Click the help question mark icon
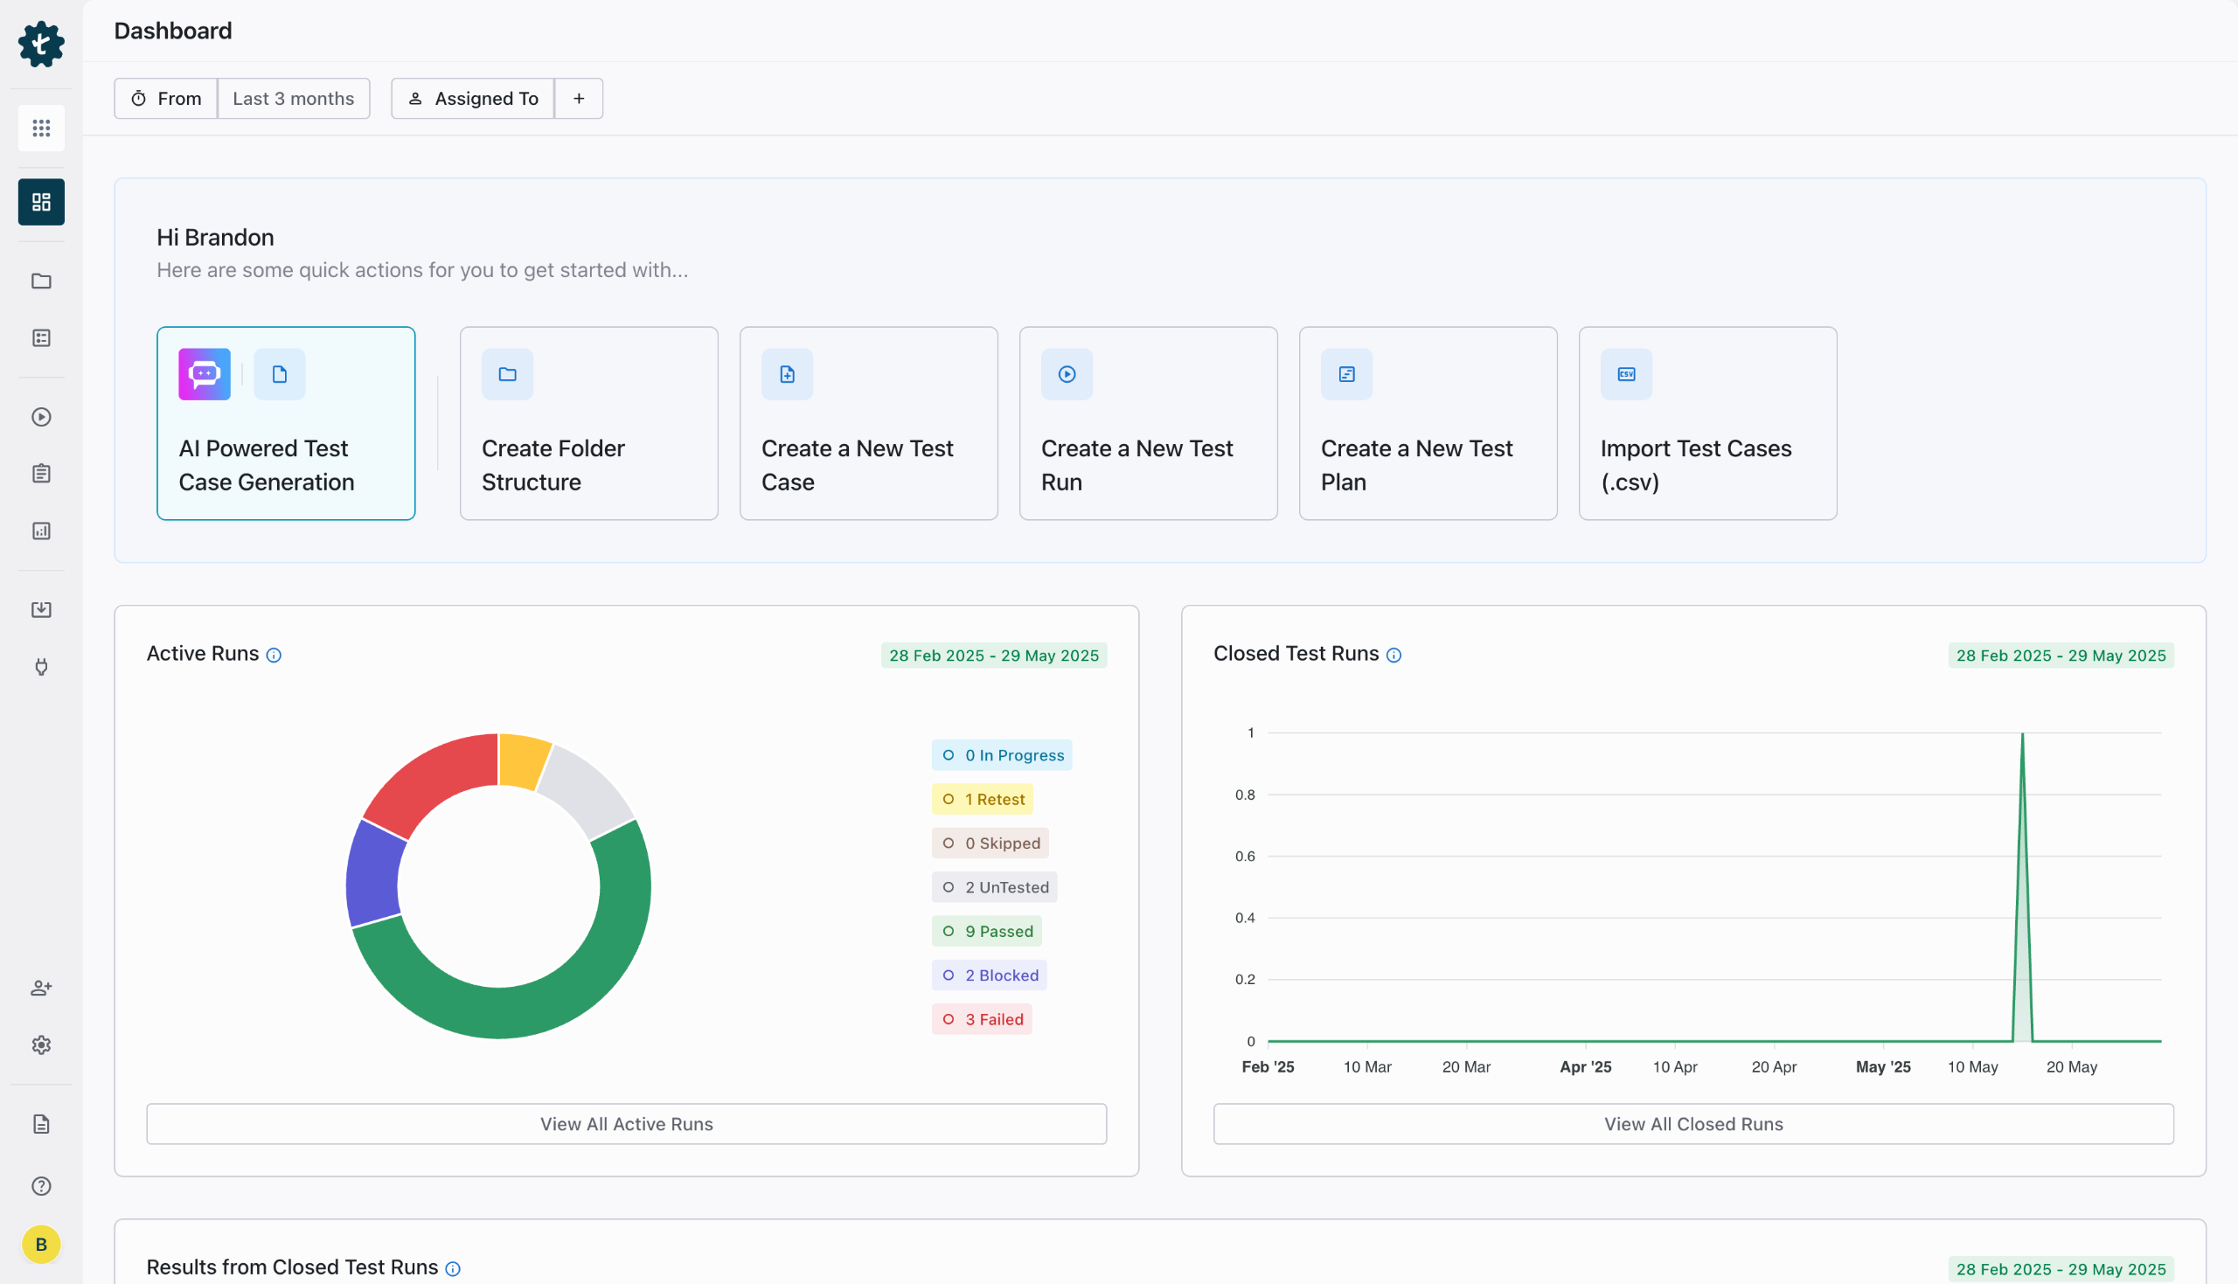This screenshot has width=2238, height=1284. pyautogui.click(x=41, y=1186)
